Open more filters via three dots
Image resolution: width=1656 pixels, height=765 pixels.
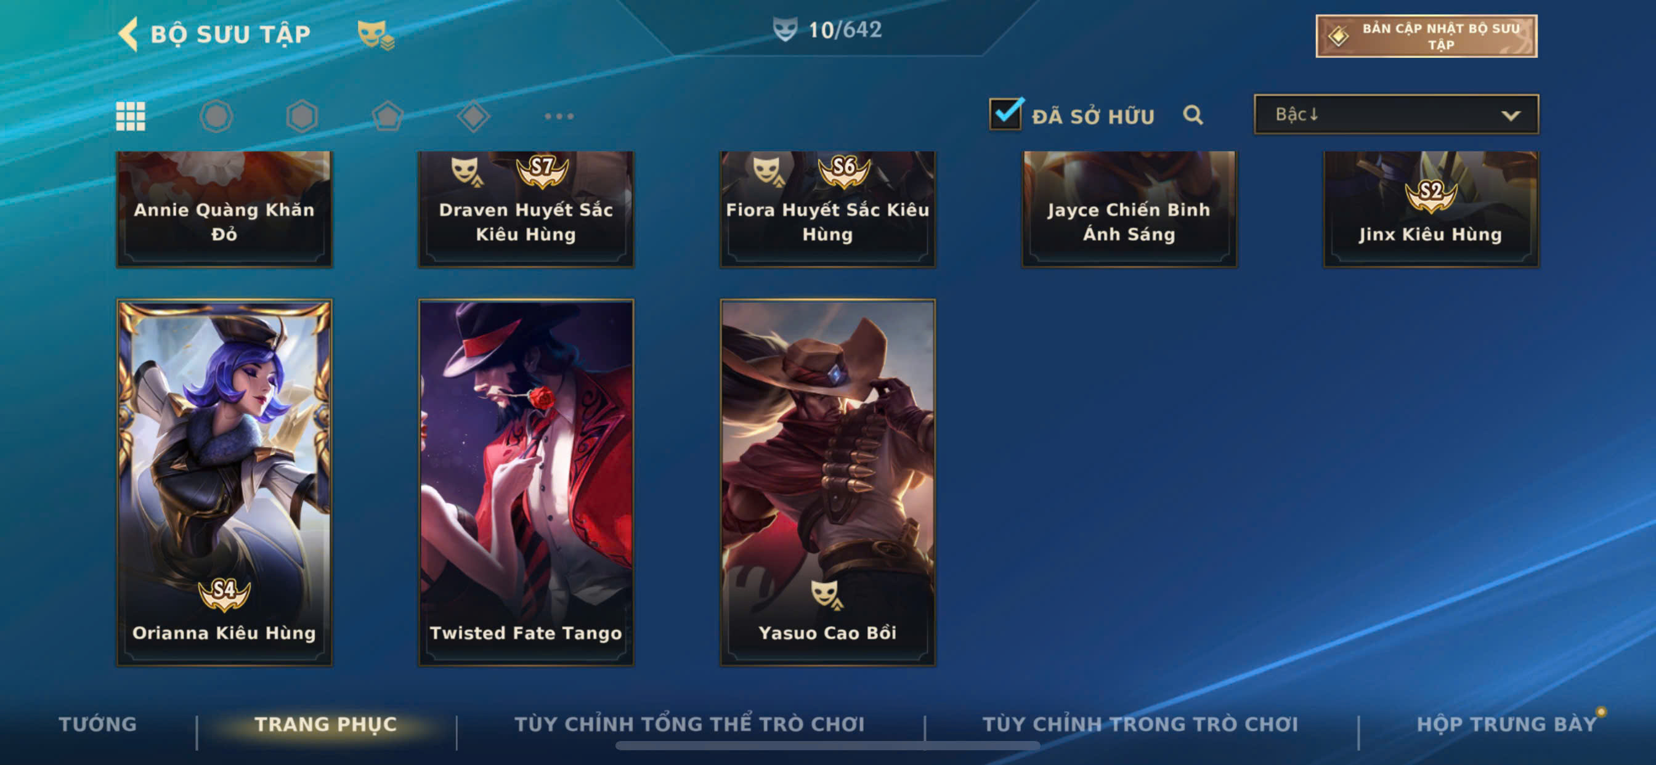pyautogui.click(x=559, y=116)
